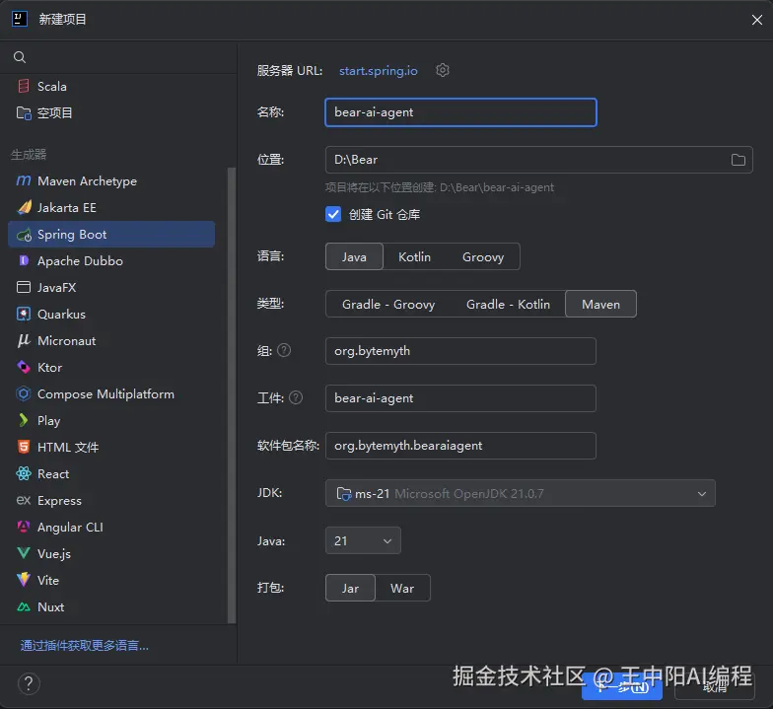This screenshot has width=773, height=709.
Task: Click the Quarkus icon
Action: 24,314
